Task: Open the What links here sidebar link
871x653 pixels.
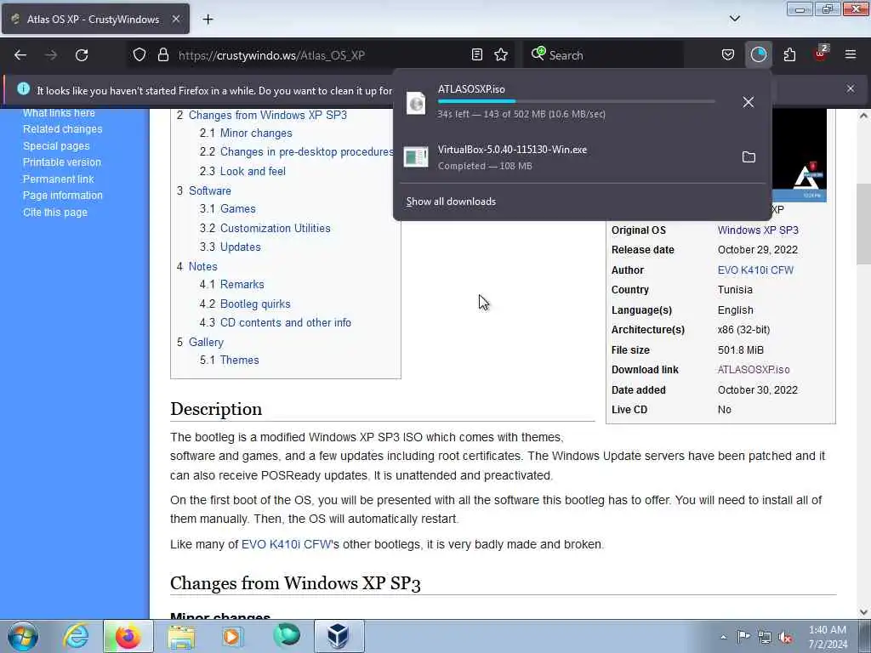Action: coord(59,113)
